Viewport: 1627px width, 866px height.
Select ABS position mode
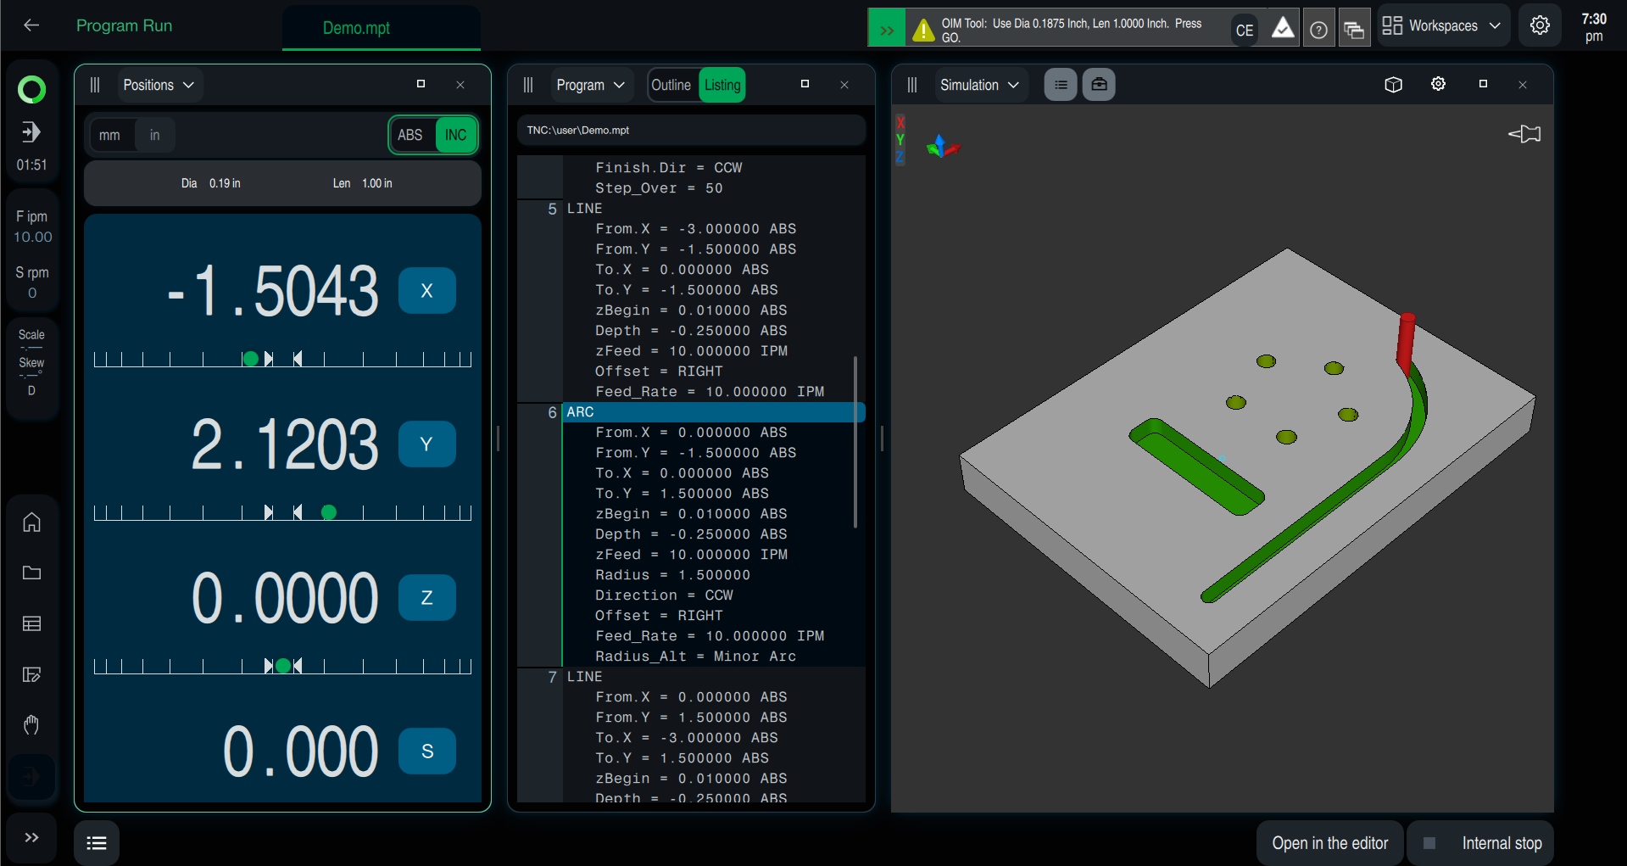410,135
